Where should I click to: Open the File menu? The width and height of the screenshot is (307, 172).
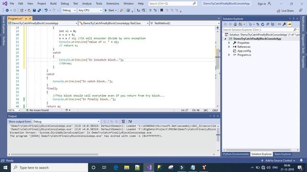(x=12, y=4)
